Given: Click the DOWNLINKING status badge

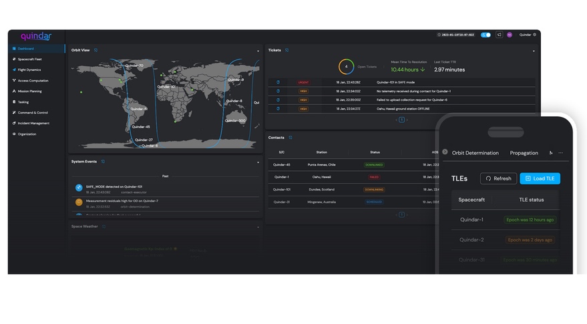Looking at the screenshot, I should click(x=374, y=190).
